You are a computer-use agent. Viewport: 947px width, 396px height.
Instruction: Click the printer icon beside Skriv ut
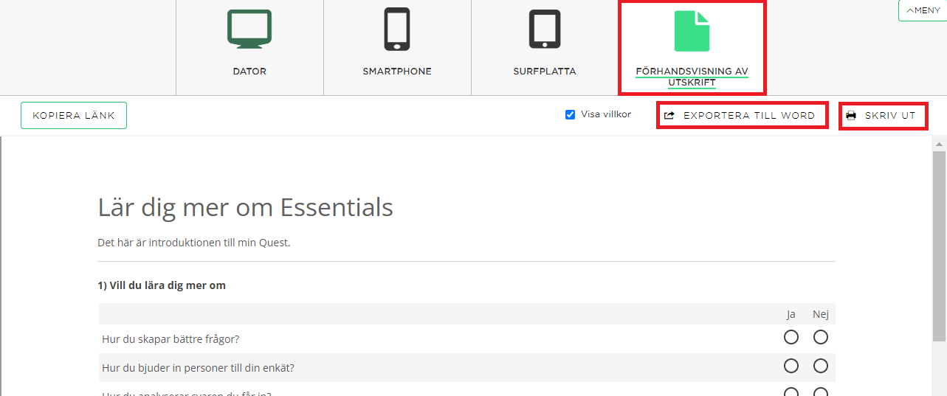coord(851,116)
